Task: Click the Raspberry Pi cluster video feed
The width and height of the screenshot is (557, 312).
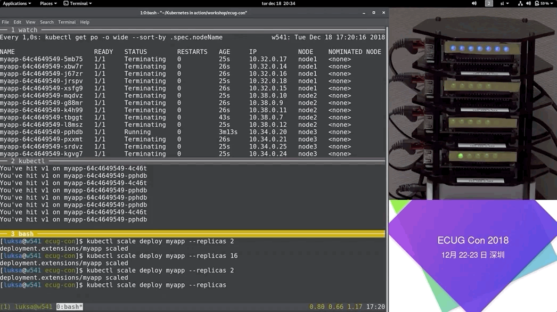Action: coord(473,103)
